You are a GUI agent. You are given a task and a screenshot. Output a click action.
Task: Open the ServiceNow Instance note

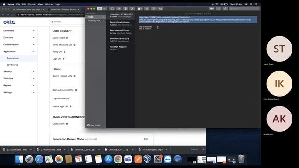click(121, 24)
